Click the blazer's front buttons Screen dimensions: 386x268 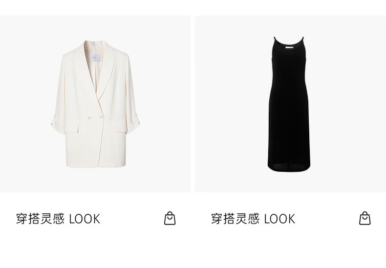[95, 118]
